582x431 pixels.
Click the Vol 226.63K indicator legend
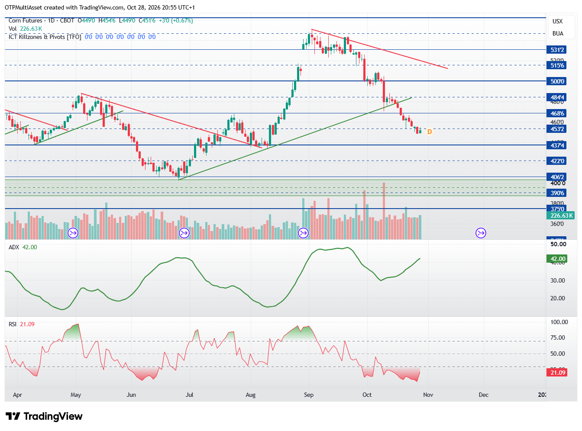26,29
